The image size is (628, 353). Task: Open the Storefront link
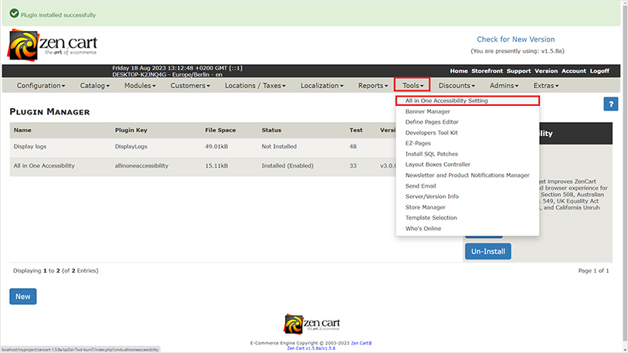click(x=487, y=71)
